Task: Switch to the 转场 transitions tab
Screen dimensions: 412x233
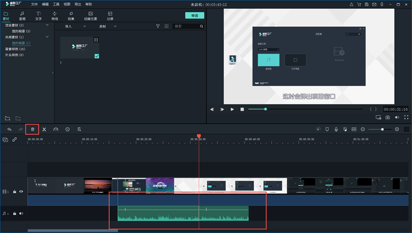Action: 55,16
